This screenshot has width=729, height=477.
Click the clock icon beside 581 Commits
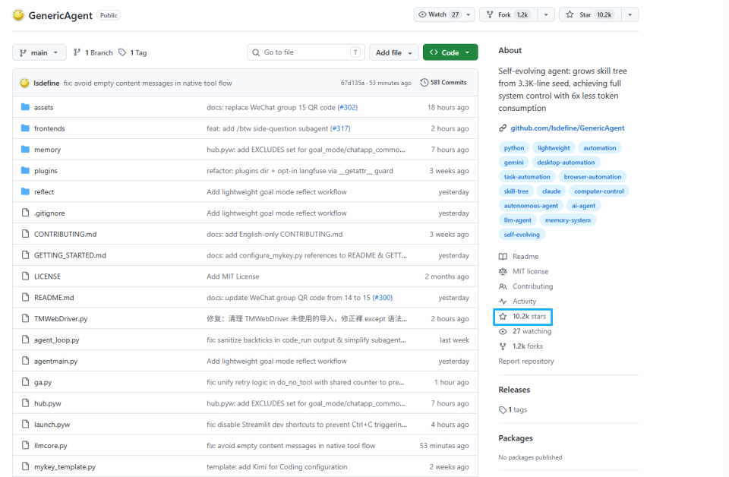424,82
